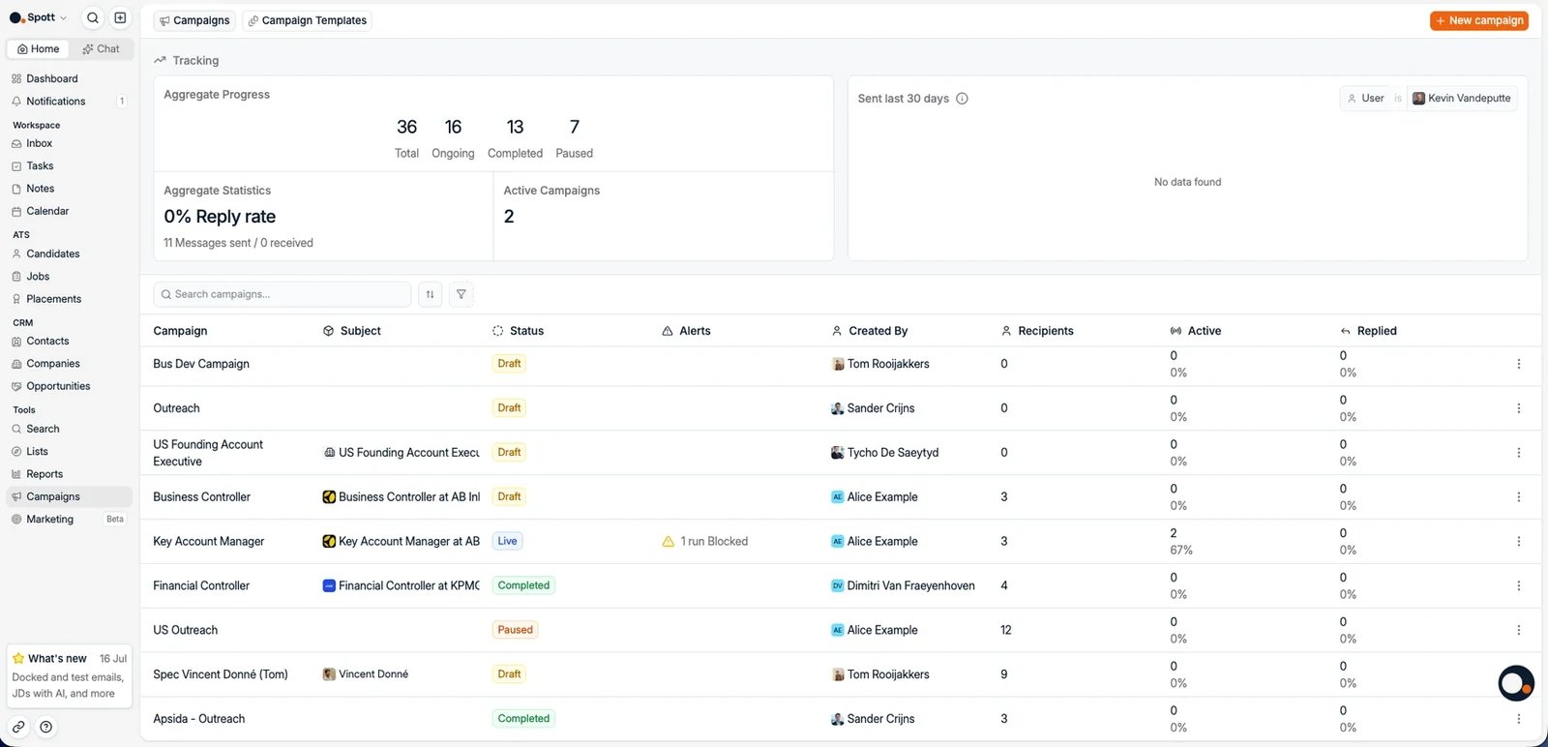Open row menu for Apsida - Outreach
The height and width of the screenshot is (747, 1548).
pyautogui.click(x=1518, y=719)
